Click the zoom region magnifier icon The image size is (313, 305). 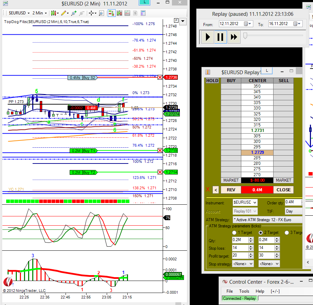coord(101,13)
